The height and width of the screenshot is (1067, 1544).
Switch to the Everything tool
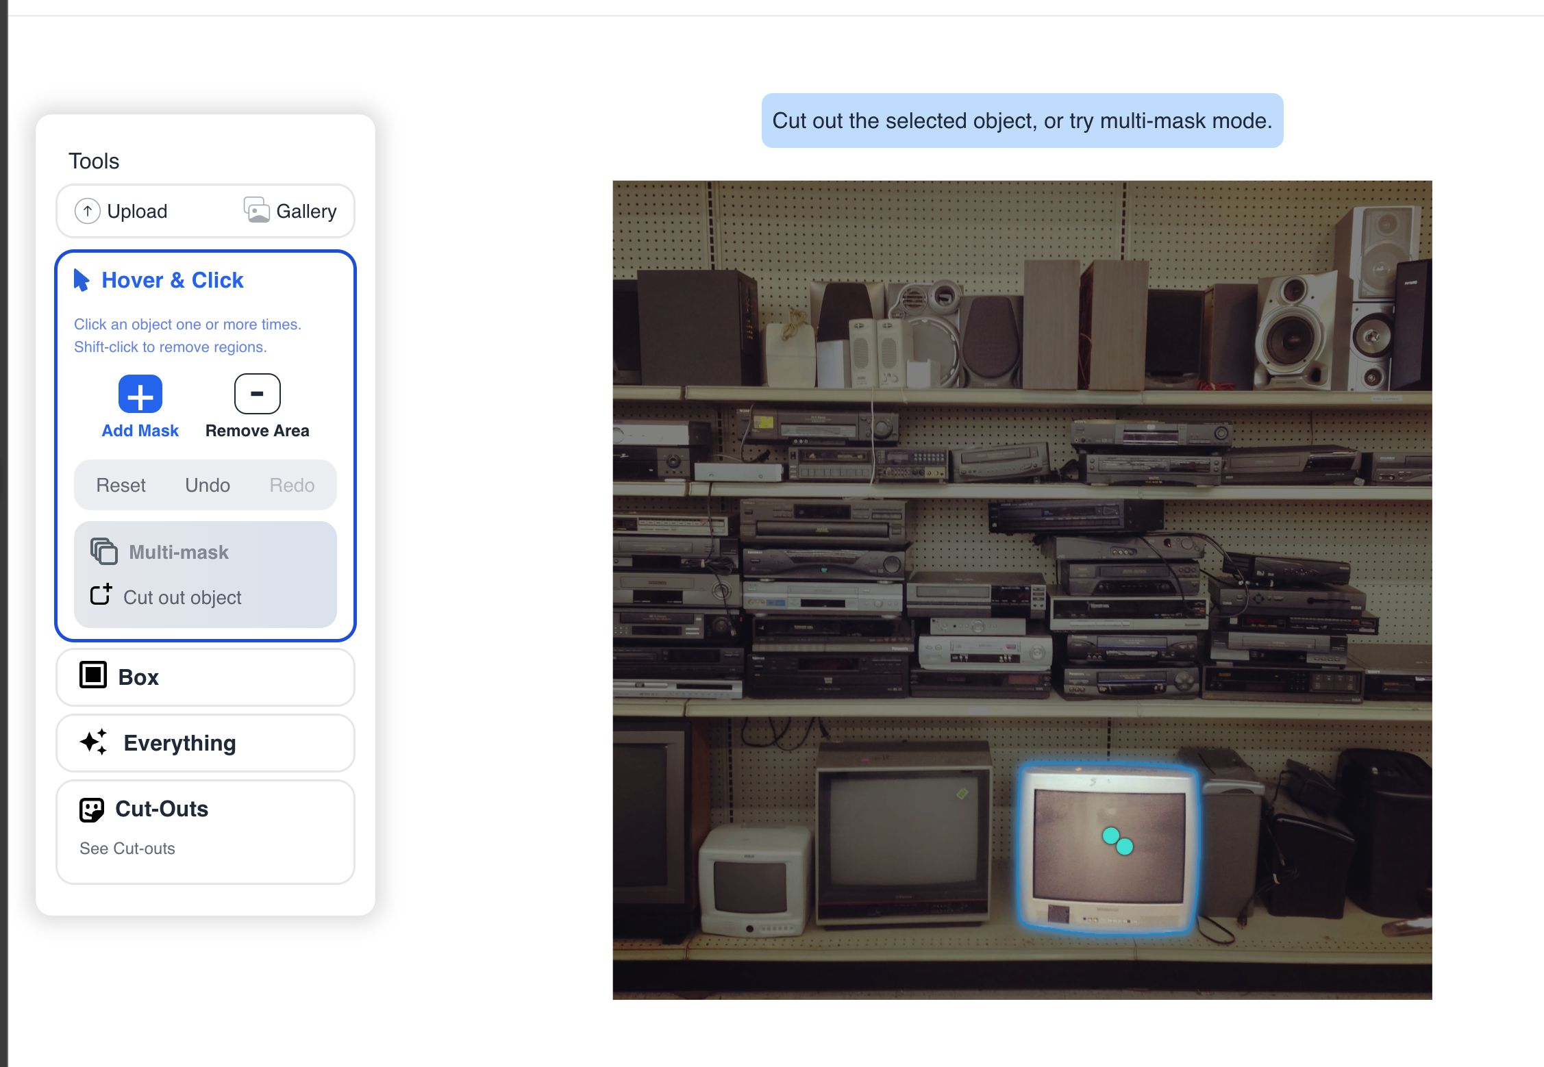point(206,743)
